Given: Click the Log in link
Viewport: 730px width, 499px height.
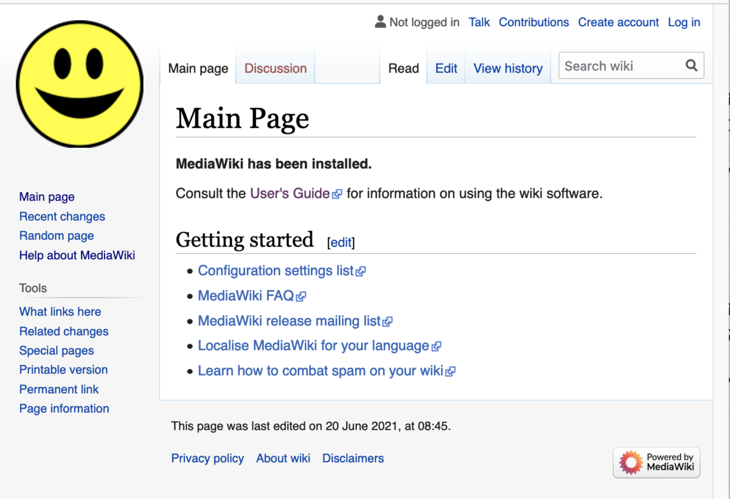Looking at the screenshot, I should coord(684,22).
